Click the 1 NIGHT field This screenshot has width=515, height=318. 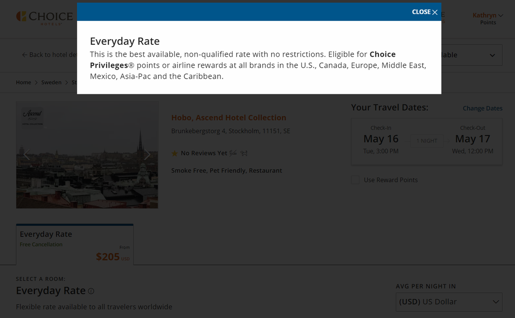[x=427, y=141]
